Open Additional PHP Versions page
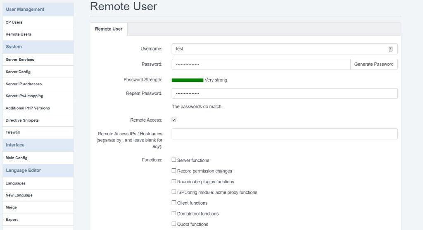This screenshot has width=423, height=230. 28,108
